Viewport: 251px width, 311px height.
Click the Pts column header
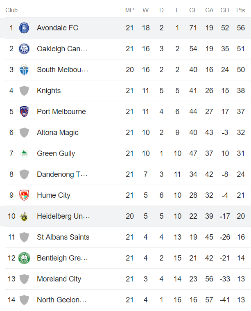pyautogui.click(x=240, y=10)
